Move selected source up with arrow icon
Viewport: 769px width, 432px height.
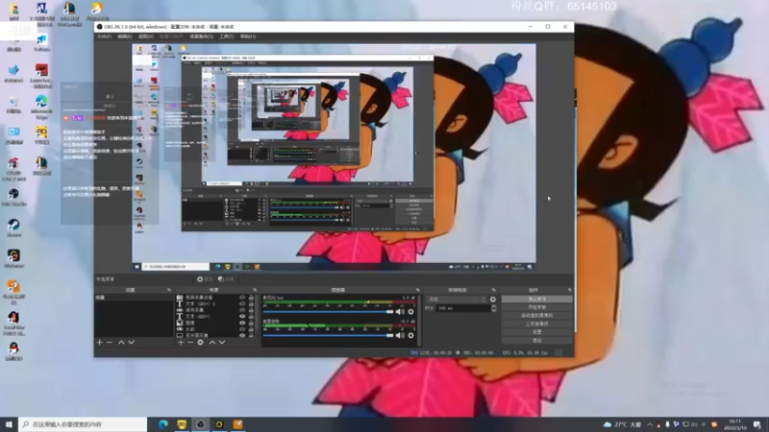click(x=211, y=343)
